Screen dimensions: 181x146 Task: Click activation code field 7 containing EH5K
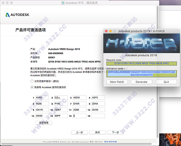coord(80,104)
